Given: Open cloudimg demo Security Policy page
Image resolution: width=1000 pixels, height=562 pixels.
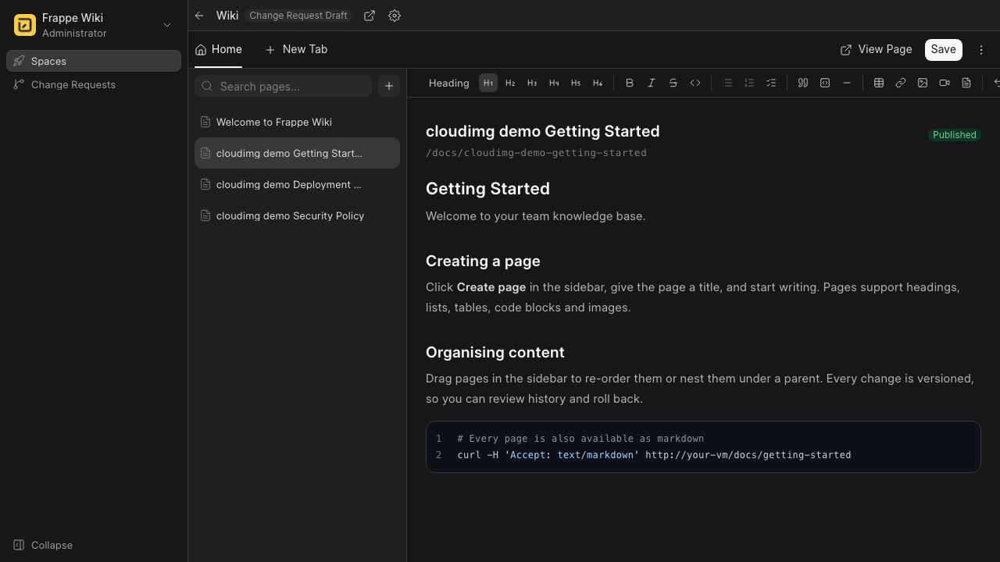Looking at the screenshot, I should coord(297,215).
